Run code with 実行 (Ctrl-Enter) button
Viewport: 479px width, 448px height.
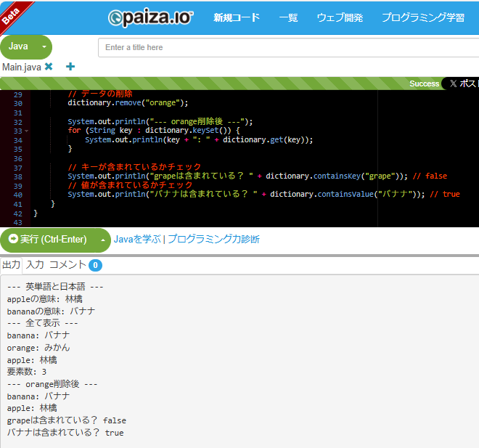click(x=48, y=240)
